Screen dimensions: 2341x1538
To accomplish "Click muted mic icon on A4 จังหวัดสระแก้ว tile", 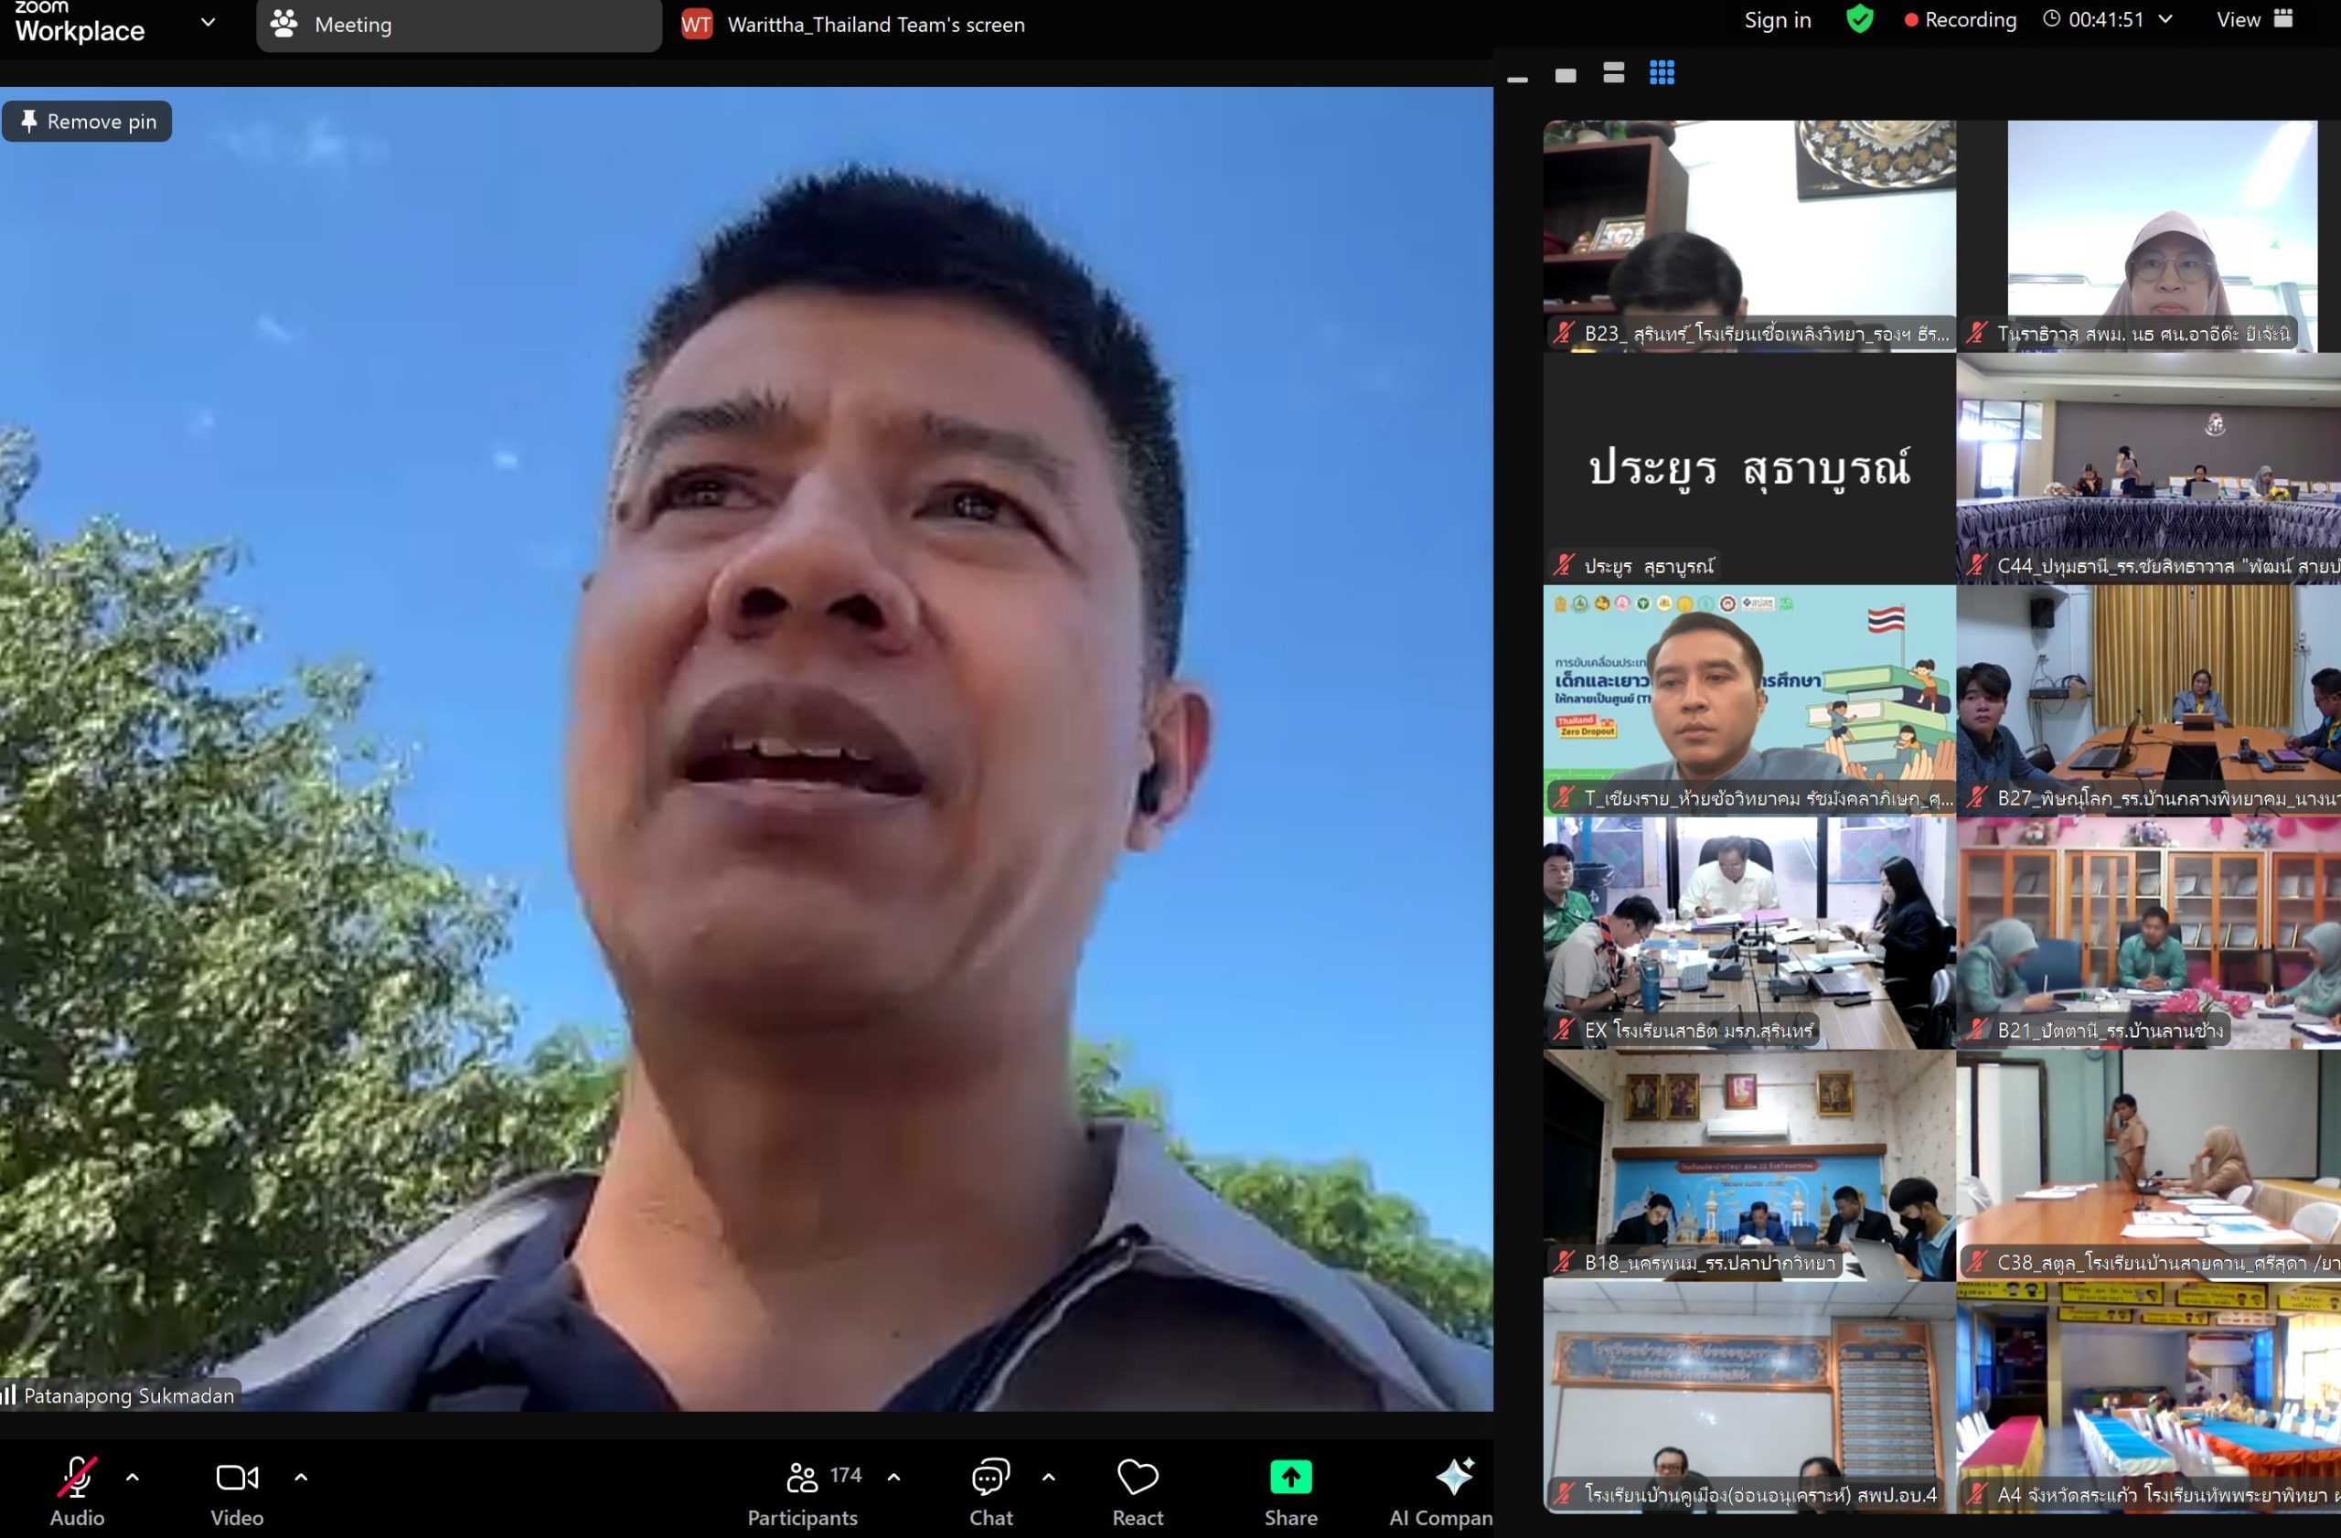I will pos(1977,1494).
